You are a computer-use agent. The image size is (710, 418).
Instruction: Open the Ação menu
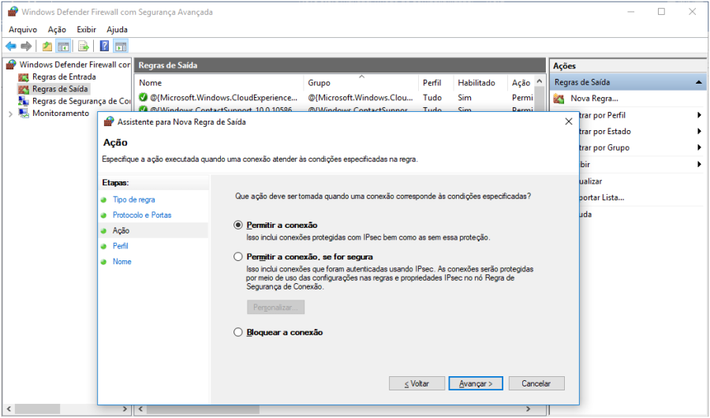point(57,29)
